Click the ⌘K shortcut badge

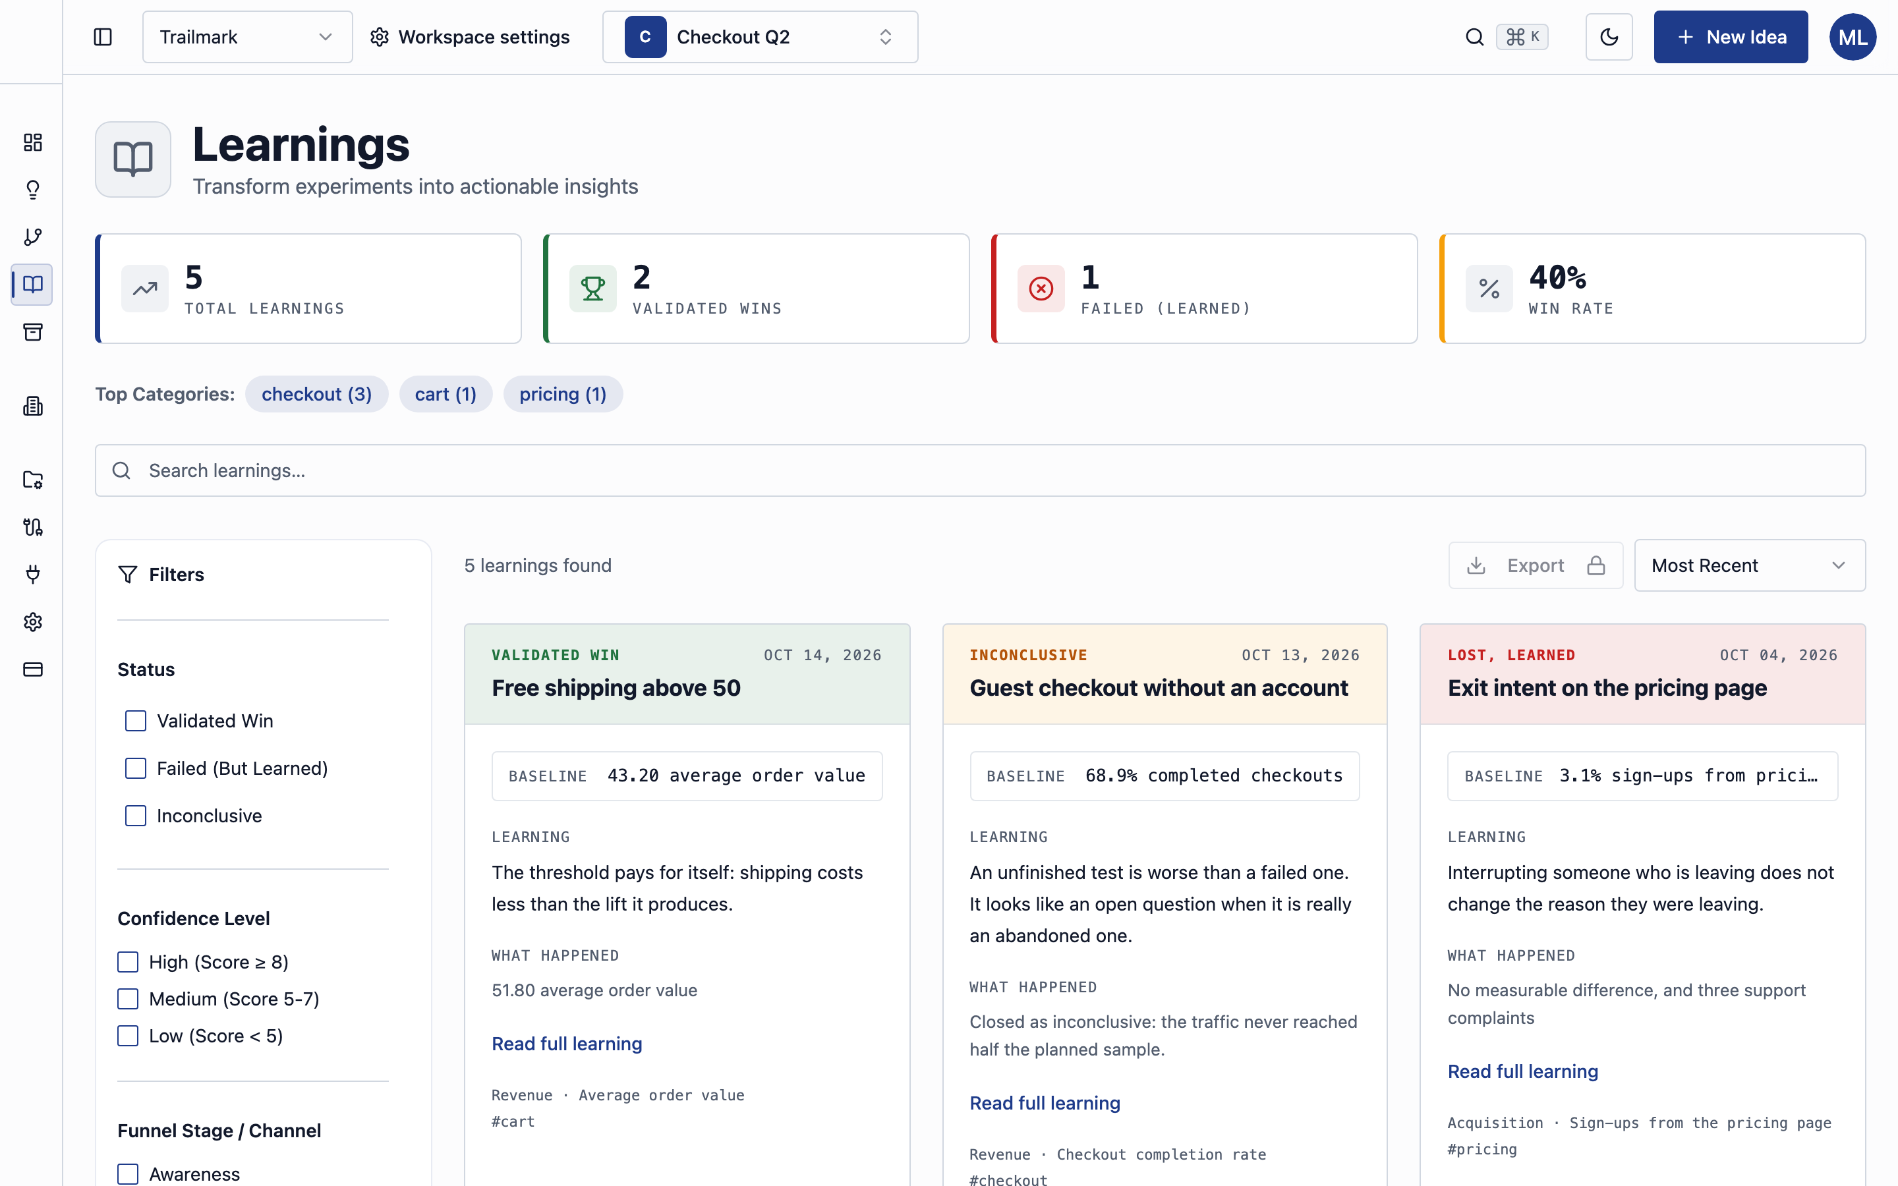coord(1522,37)
